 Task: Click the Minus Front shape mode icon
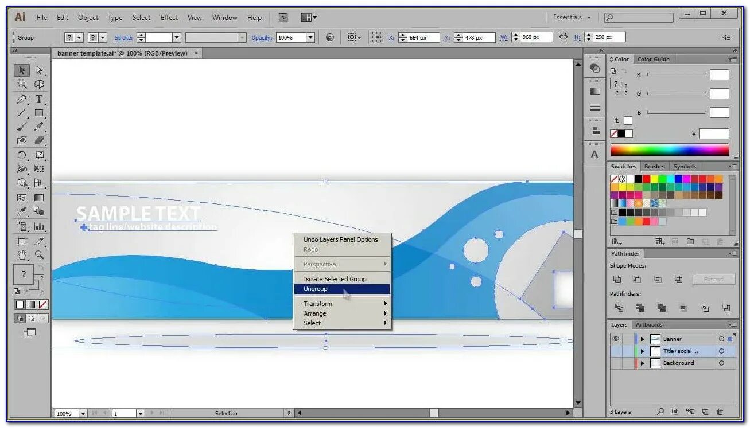point(637,279)
